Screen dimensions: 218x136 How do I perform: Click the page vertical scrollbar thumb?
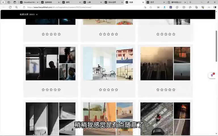click(x=216, y=46)
